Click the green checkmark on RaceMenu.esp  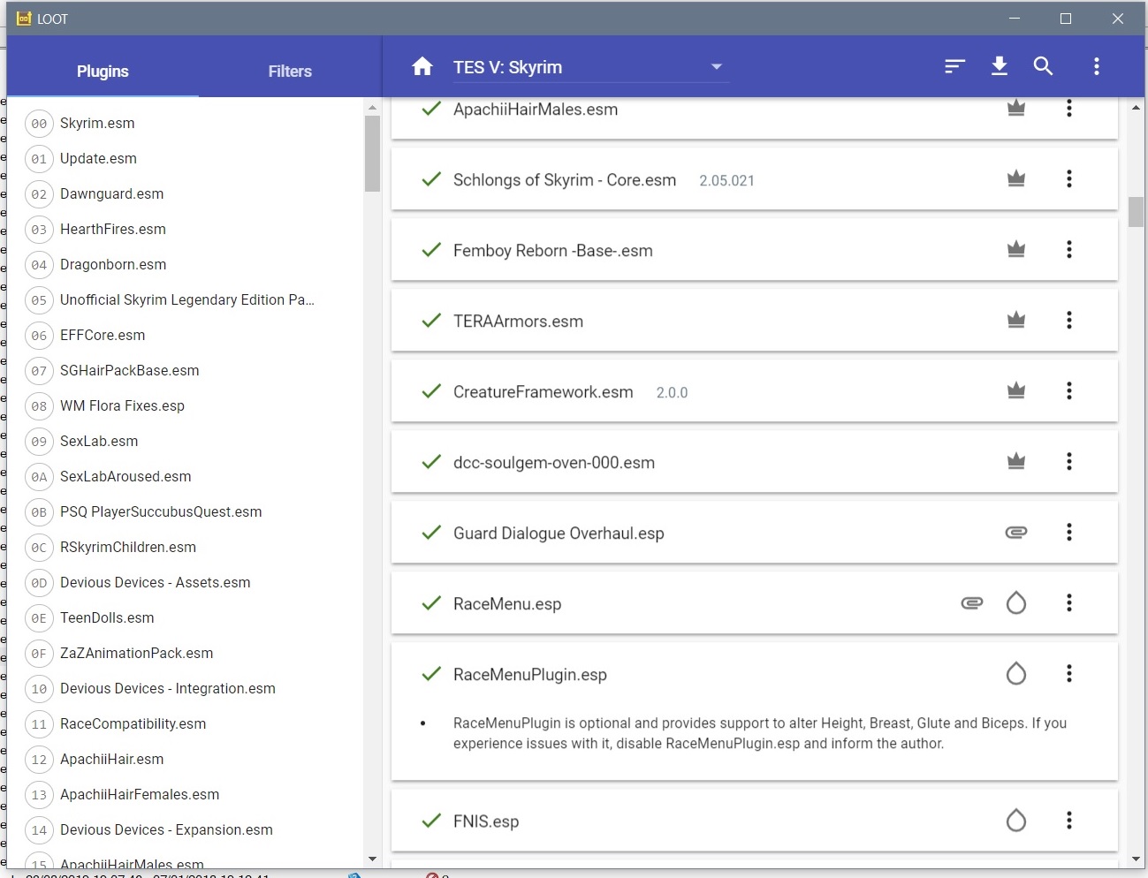pyautogui.click(x=431, y=602)
